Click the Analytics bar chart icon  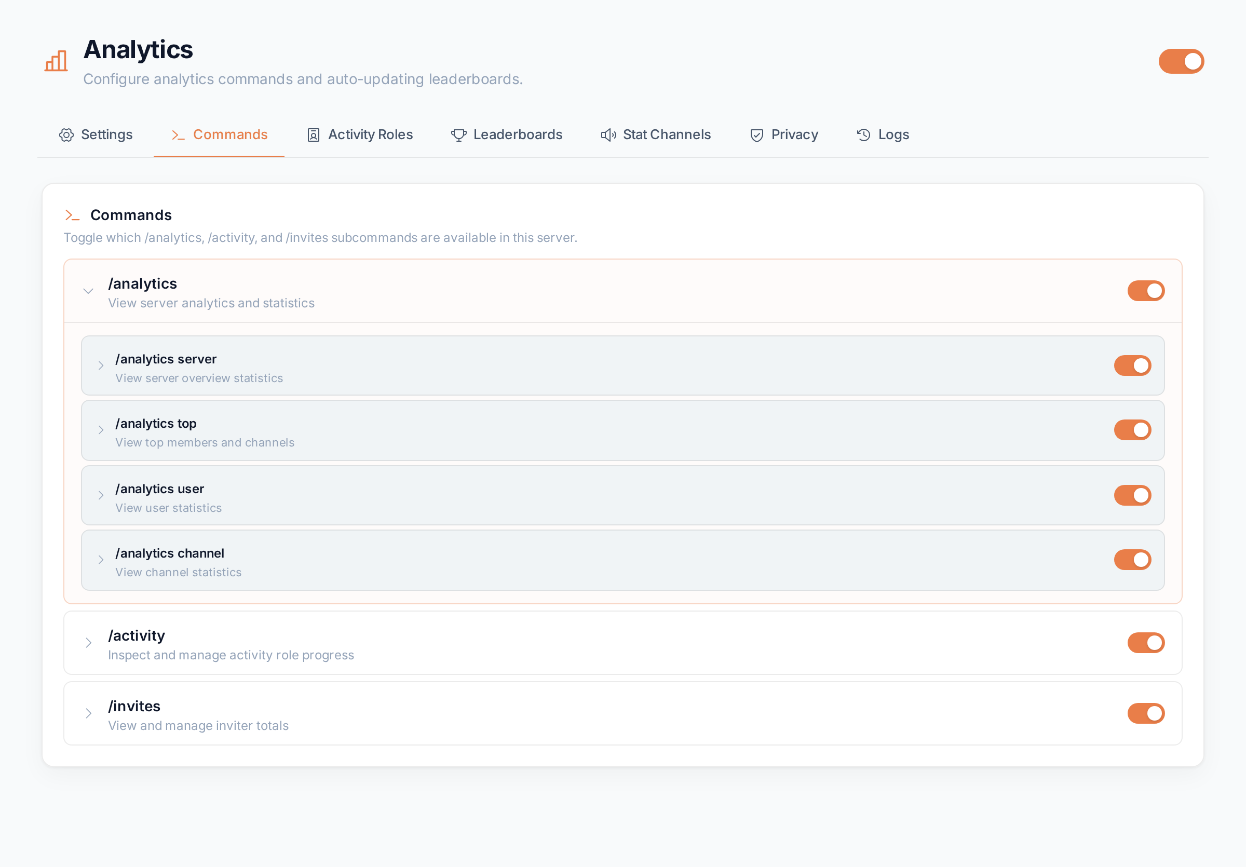point(56,61)
